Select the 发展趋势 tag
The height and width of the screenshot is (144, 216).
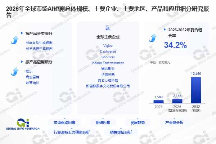138,122
